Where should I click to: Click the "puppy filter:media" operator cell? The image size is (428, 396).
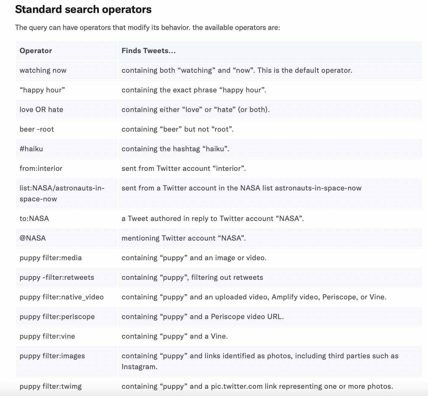[x=51, y=258]
